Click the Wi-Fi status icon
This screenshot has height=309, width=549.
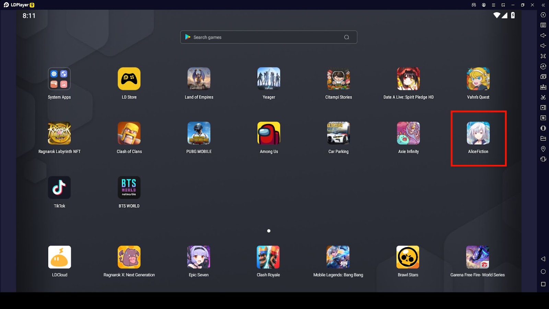tap(497, 15)
